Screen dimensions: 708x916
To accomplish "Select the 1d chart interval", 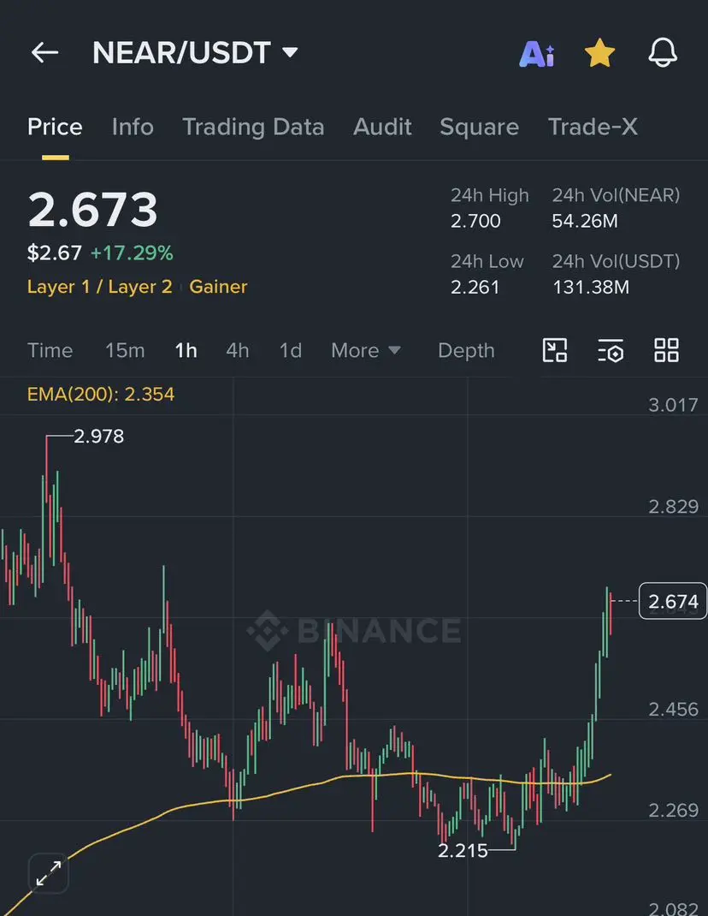I will tap(291, 350).
